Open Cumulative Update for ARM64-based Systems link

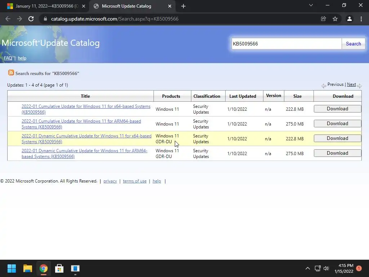[x=81, y=124]
